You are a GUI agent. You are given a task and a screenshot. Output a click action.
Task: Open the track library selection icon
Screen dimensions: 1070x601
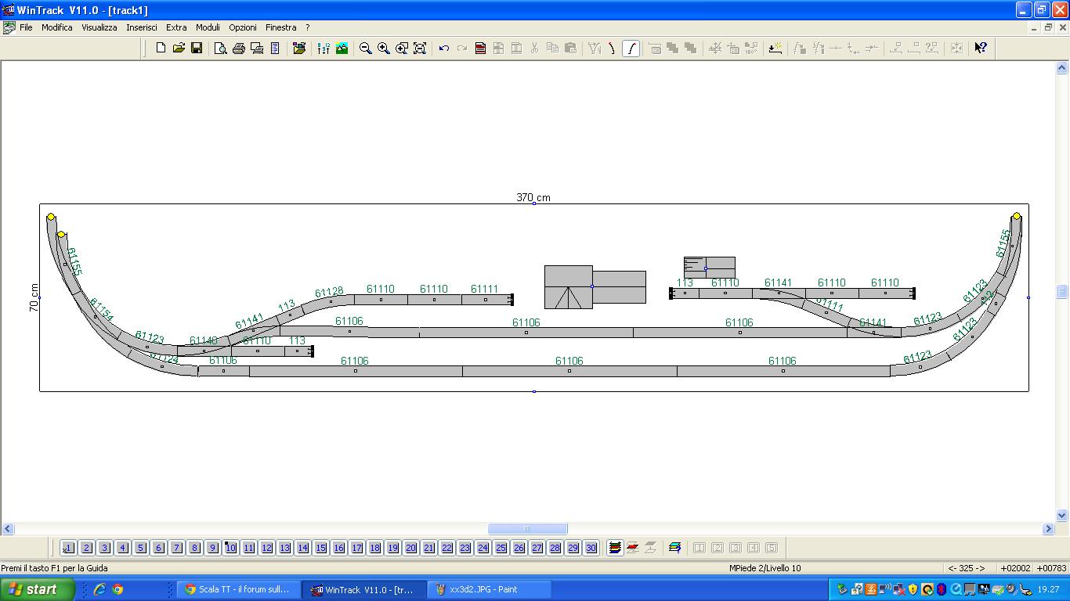[x=299, y=48]
